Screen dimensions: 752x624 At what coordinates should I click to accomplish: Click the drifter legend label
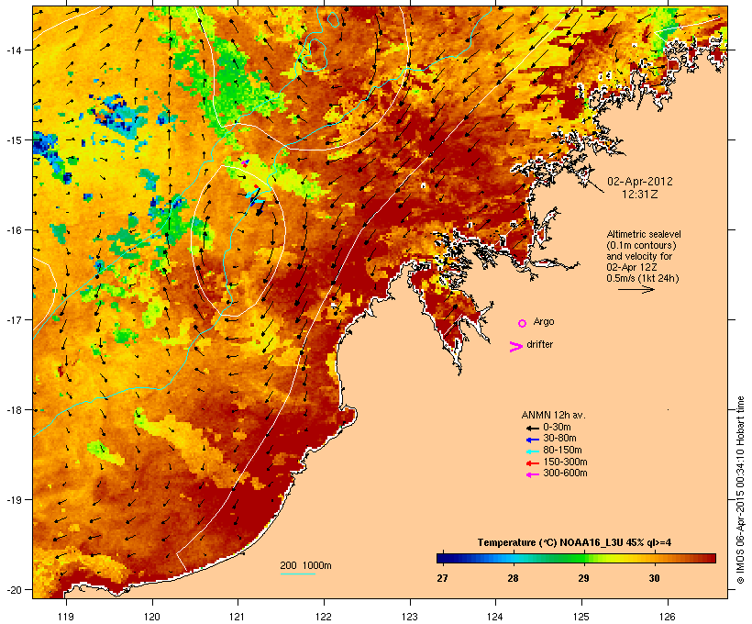tap(539, 344)
